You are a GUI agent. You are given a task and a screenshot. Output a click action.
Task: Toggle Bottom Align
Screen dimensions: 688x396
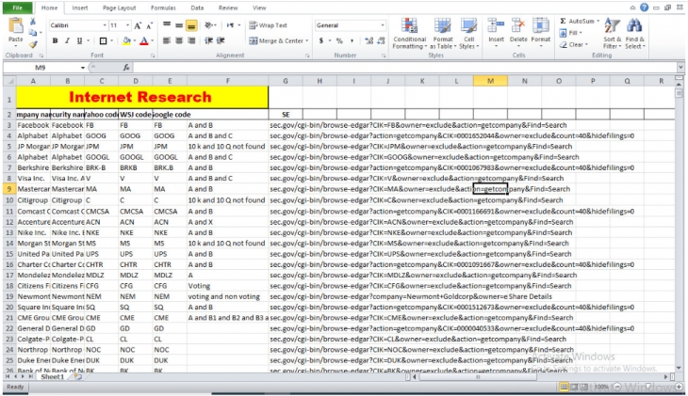(191, 25)
